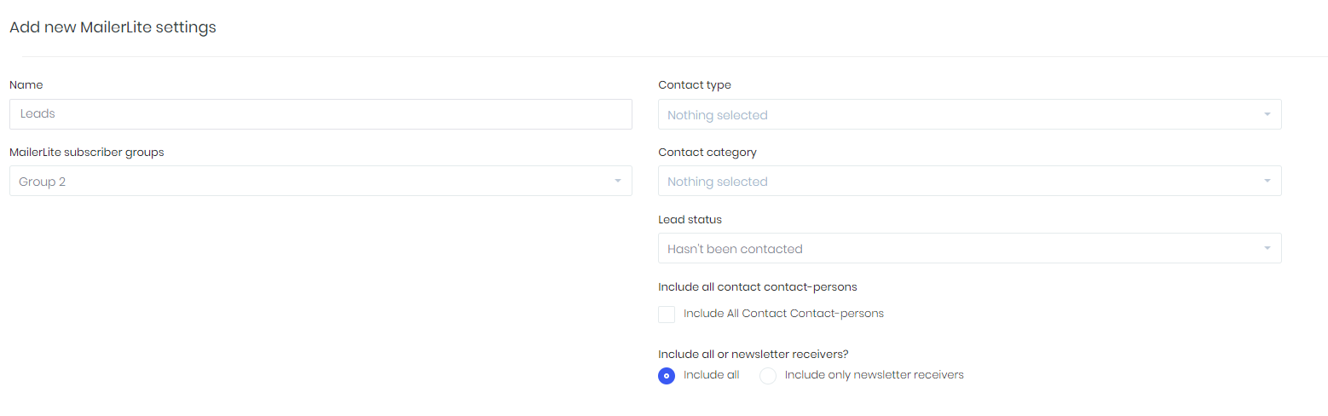This screenshot has width=1328, height=416.
Task: Open Contact type dropdown showing Nothing selected
Action: (x=969, y=114)
